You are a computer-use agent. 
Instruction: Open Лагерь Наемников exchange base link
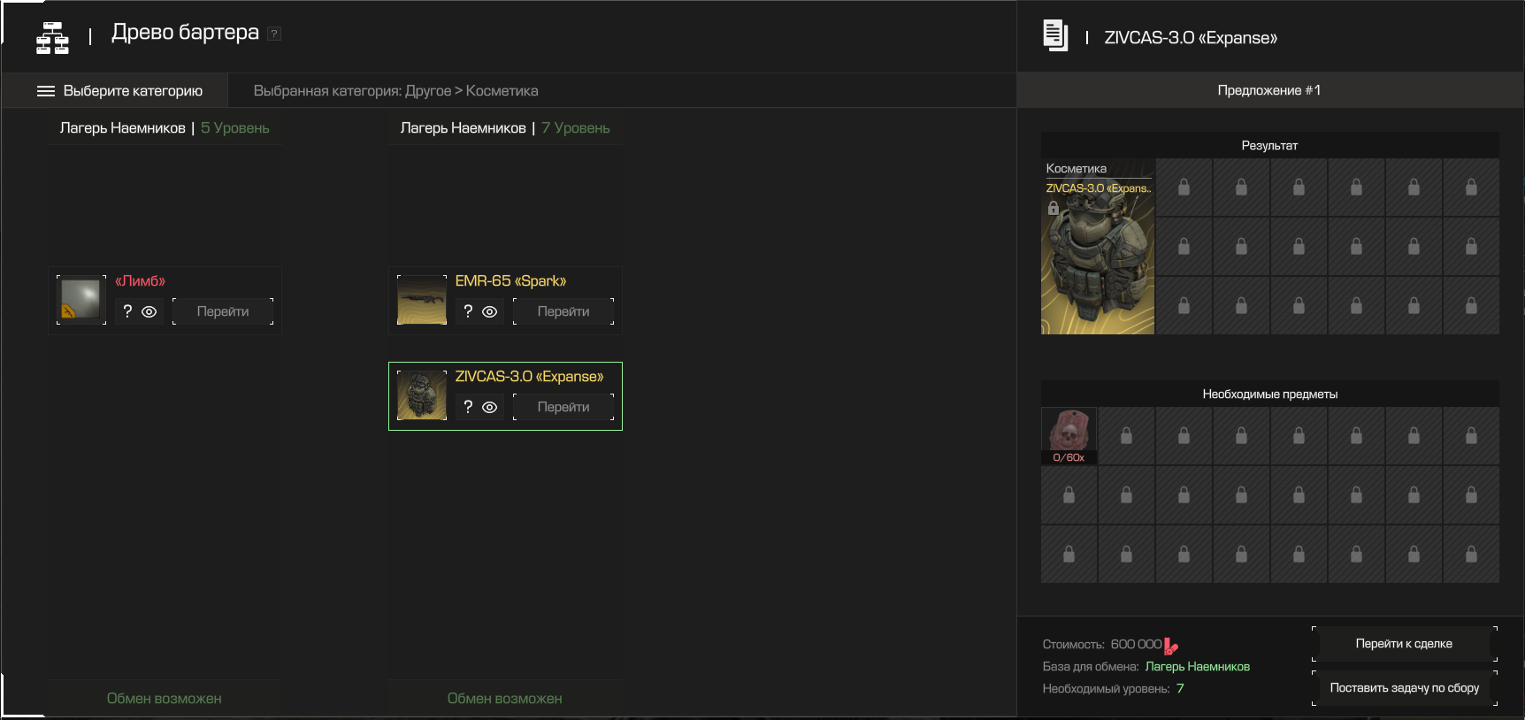[1197, 667]
